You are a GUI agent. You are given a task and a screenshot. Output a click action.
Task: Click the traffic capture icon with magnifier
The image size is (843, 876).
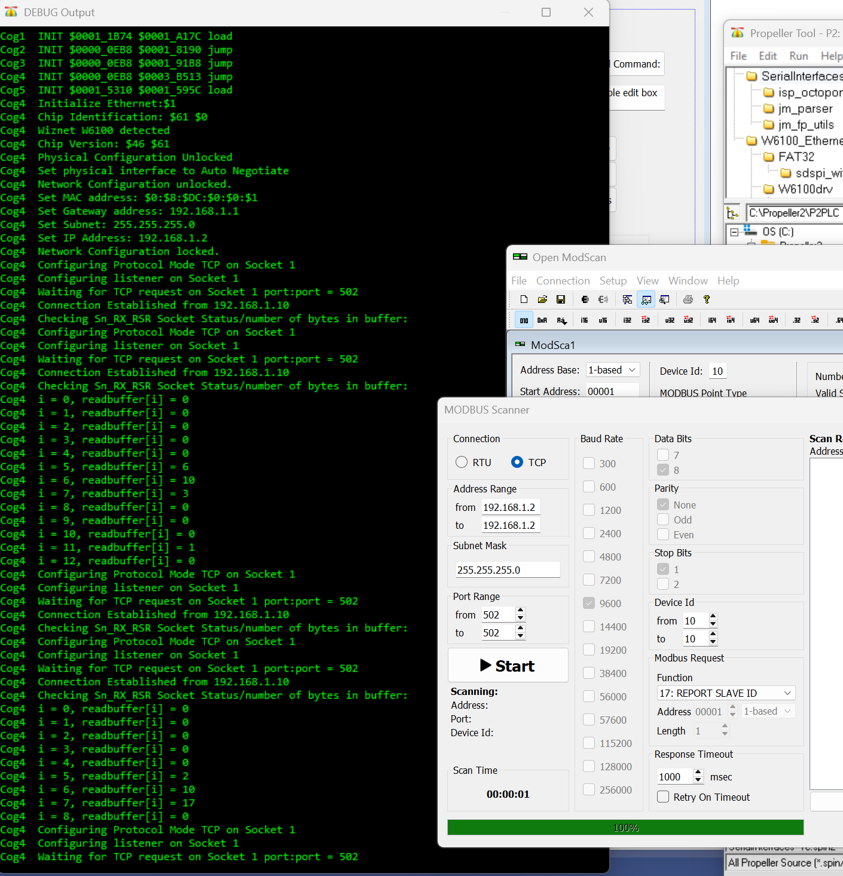664,299
